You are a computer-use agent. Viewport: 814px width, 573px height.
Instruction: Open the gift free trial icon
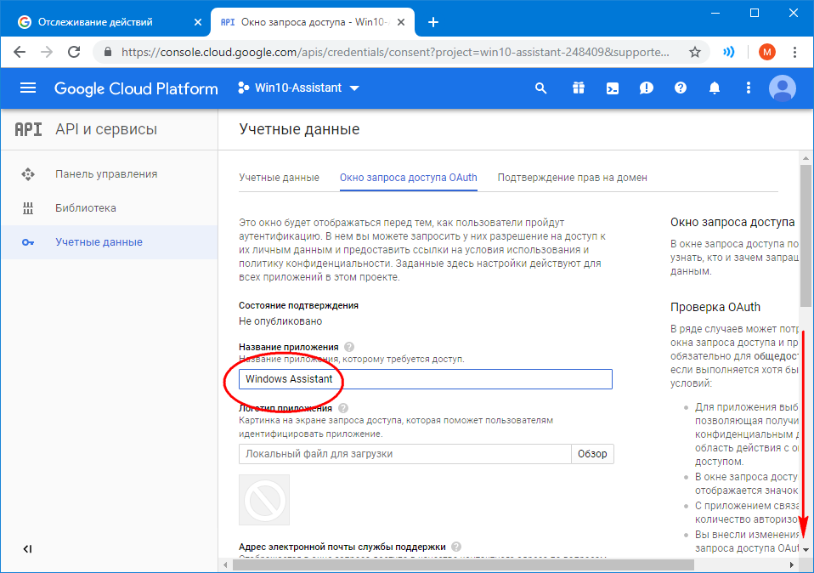tap(579, 88)
